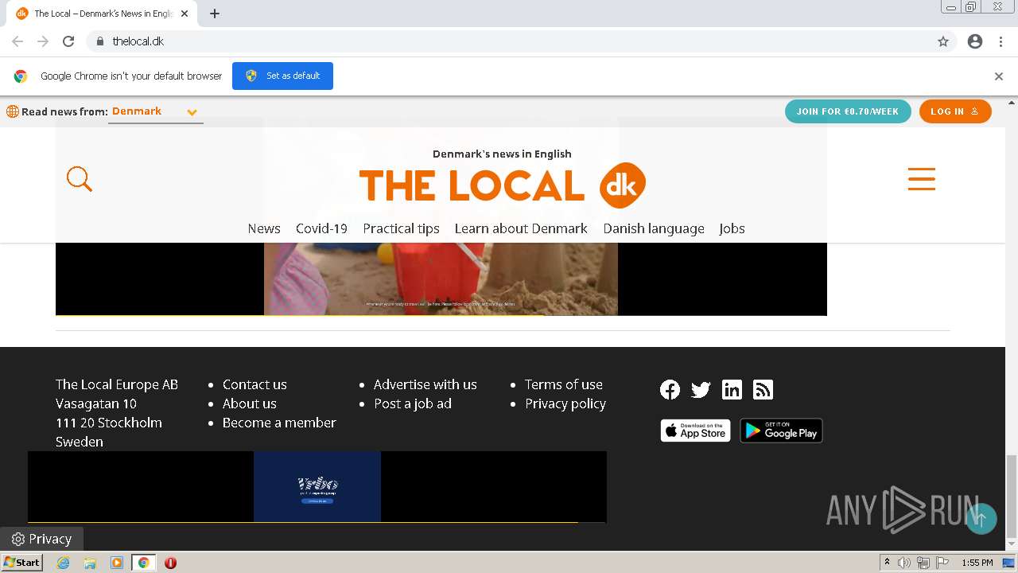Click the scroll-to-top arrow button

[x=981, y=519]
